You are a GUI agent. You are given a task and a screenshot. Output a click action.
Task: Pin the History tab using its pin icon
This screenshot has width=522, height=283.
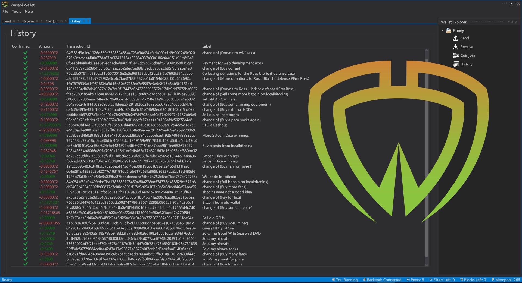(x=88, y=21)
